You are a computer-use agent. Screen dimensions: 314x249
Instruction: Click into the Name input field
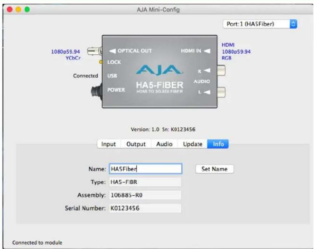point(146,169)
